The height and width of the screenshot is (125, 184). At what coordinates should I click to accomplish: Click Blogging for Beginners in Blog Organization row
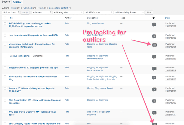pos(98,100)
